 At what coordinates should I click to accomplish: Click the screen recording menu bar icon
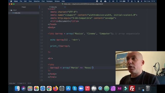click(x=97, y=1)
